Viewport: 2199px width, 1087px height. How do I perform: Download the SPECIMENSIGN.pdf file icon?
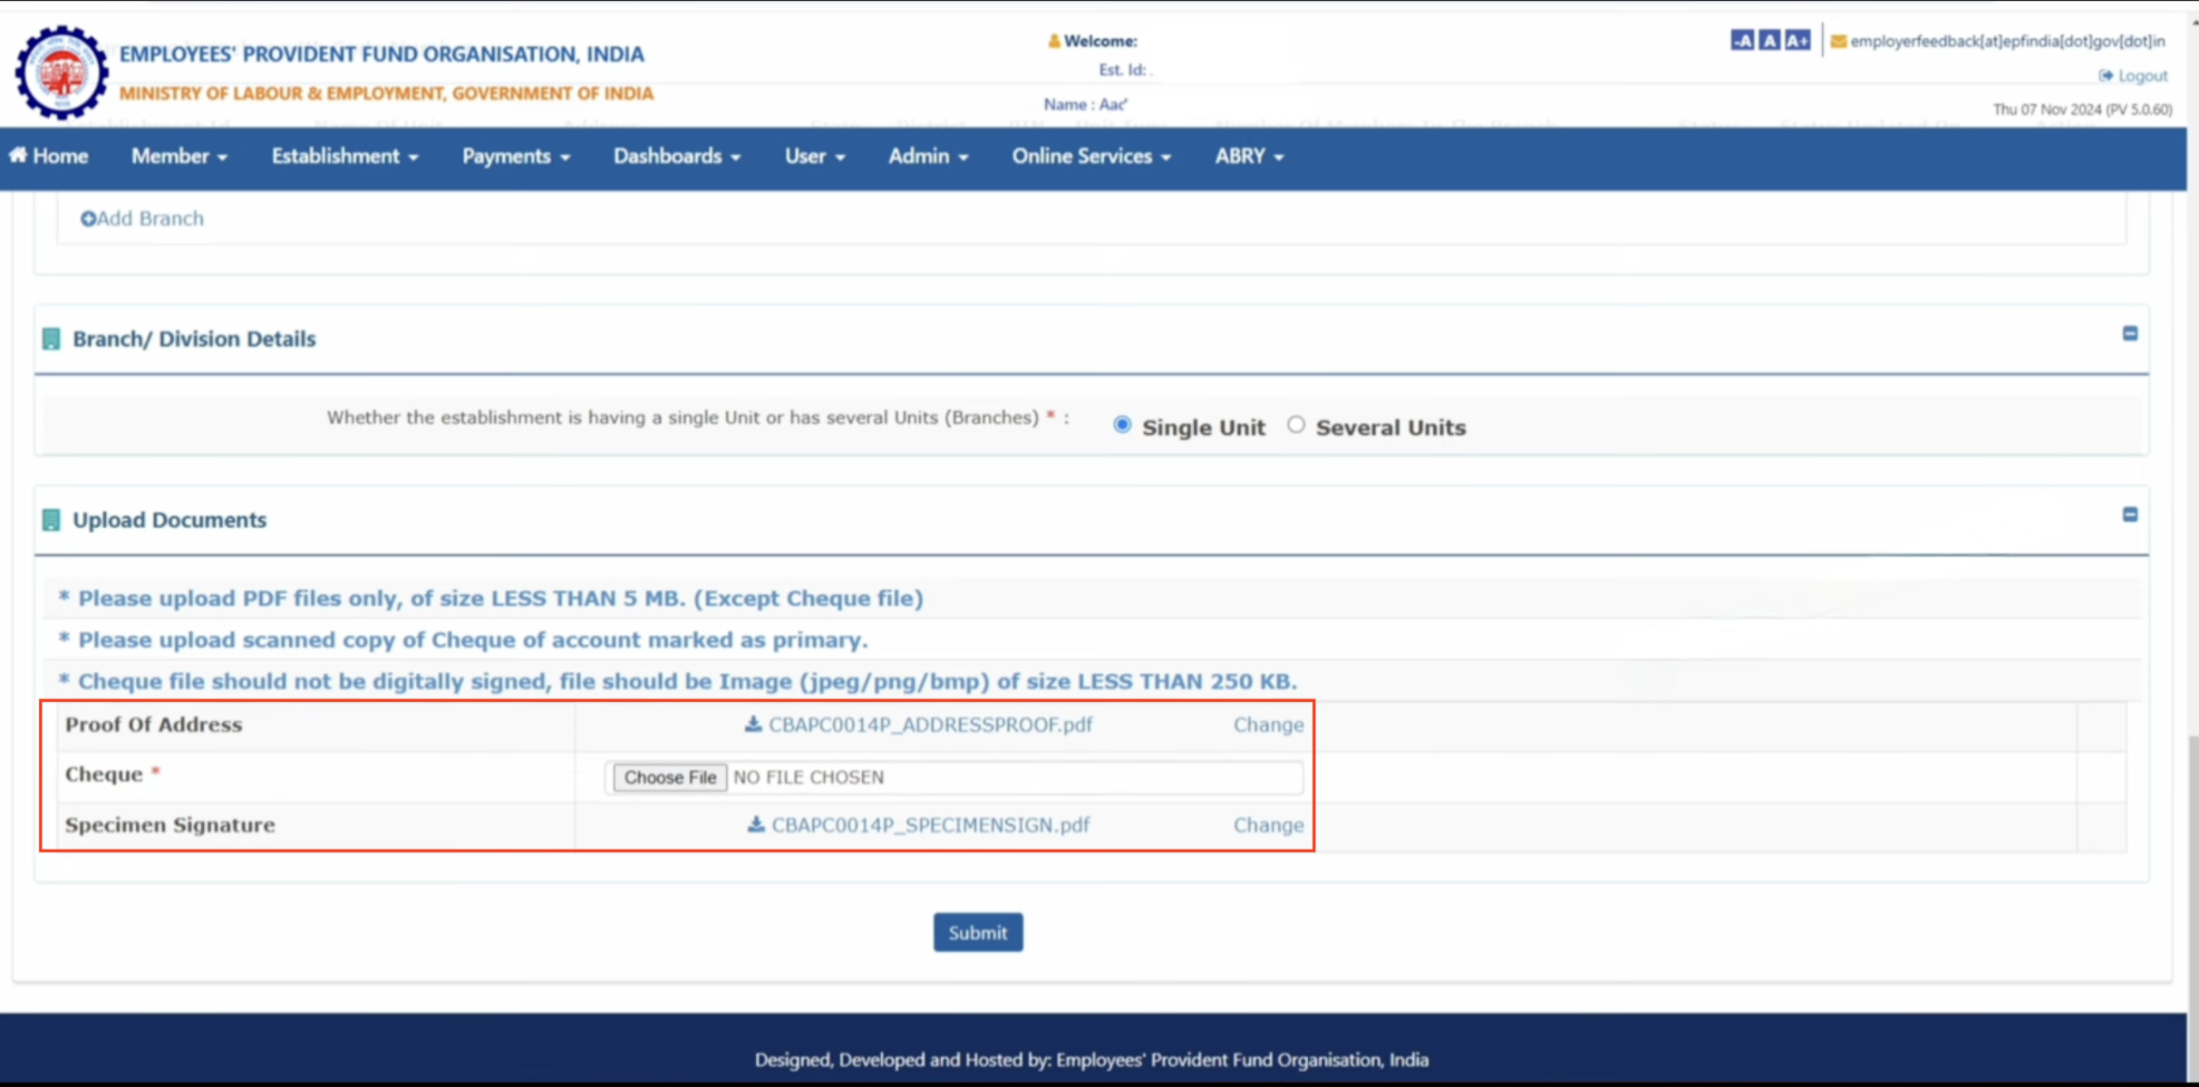pos(755,824)
